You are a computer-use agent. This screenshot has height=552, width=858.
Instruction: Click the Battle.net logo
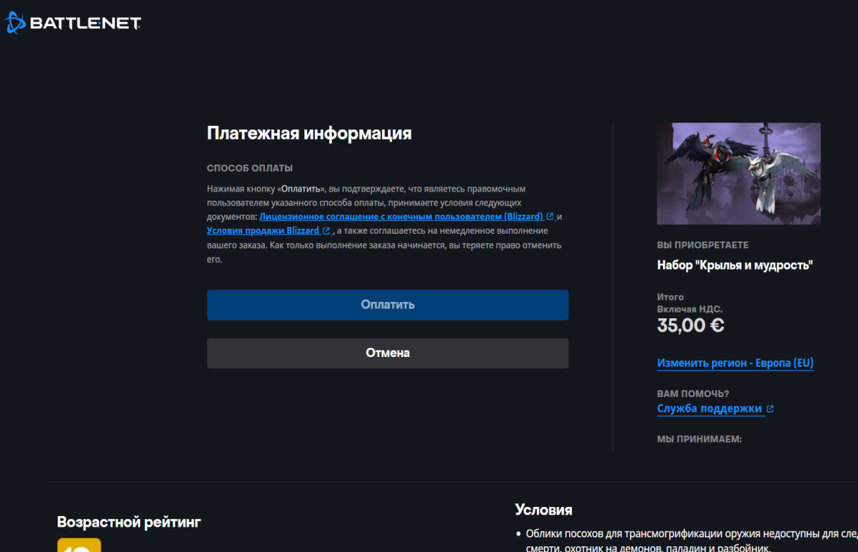73,23
